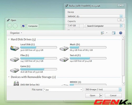132x105 pixels.
Task: Click the Computer breadcrumb in address bar
Action: (x=33, y=26)
